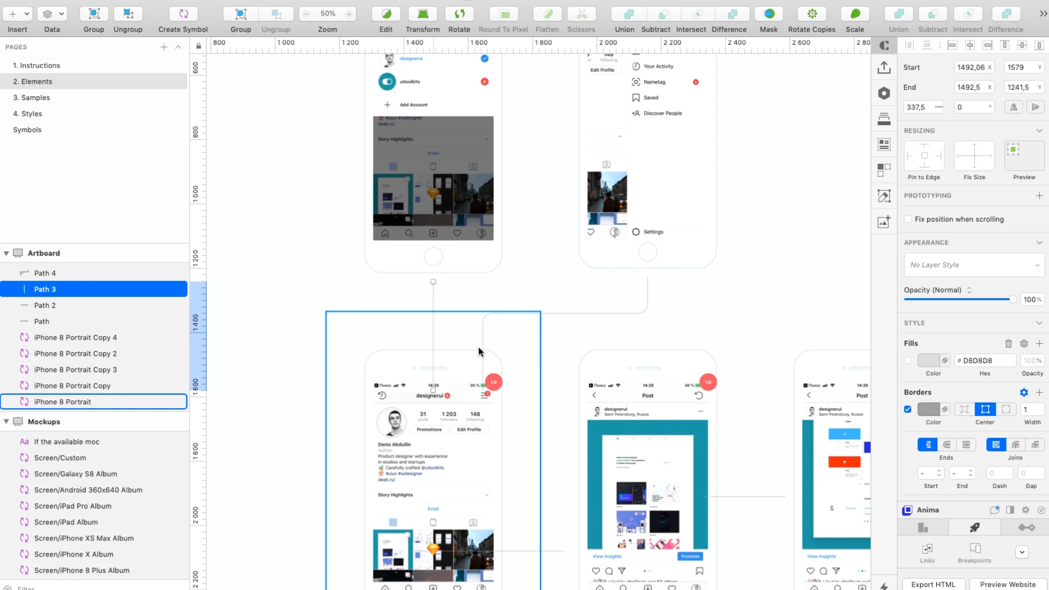1049x590 pixels.
Task: Click the first Subtract boolean icon
Action: 663,14
